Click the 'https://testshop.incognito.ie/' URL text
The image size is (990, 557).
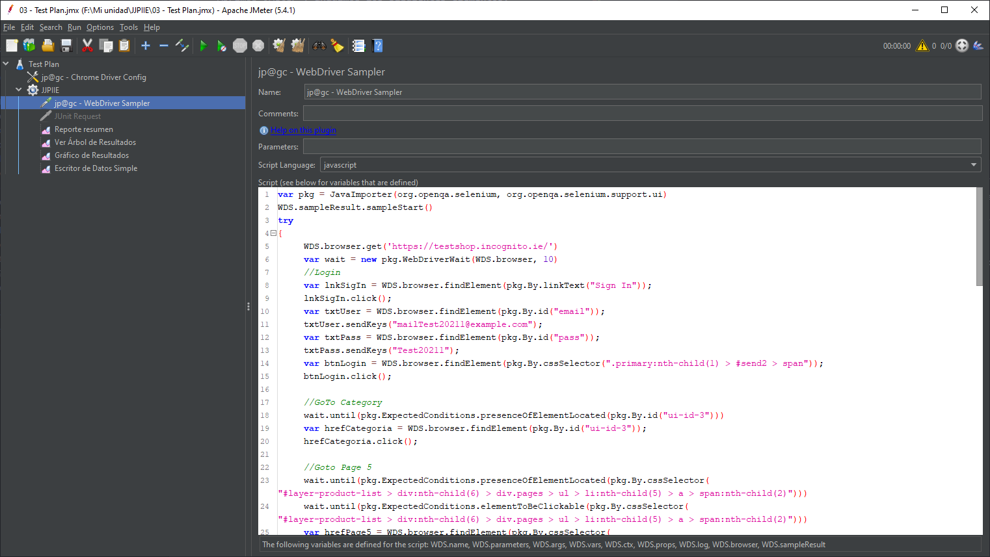(x=470, y=246)
